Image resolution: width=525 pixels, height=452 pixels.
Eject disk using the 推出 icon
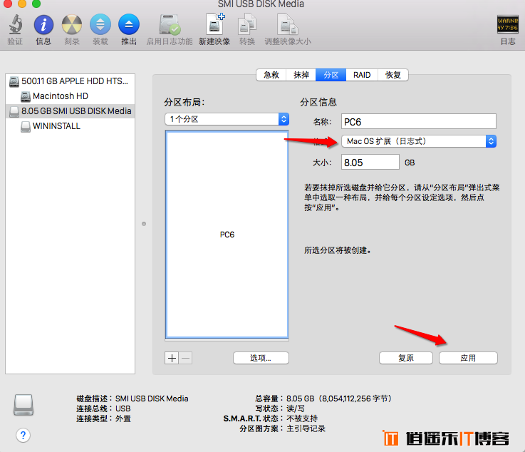pyautogui.click(x=129, y=25)
